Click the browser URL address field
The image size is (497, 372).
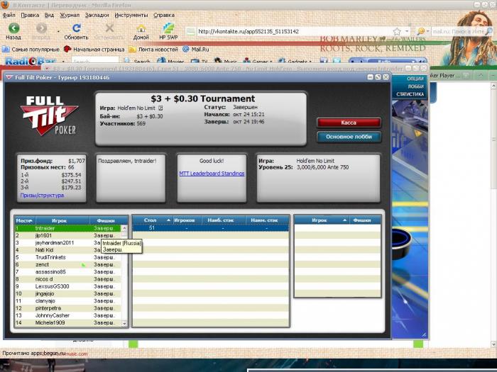[x=293, y=31]
